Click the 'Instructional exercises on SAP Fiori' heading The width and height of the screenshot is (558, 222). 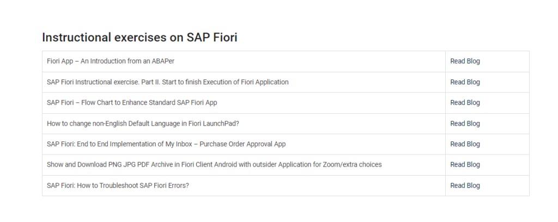139,38
